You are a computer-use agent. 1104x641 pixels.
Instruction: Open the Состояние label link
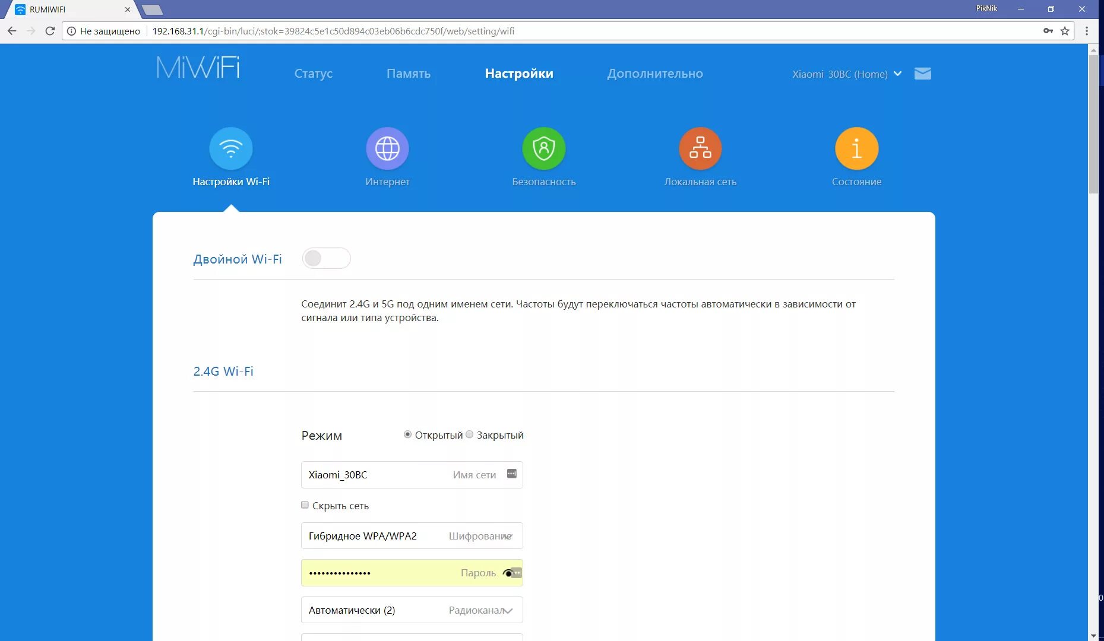click(x=857, y=182)
